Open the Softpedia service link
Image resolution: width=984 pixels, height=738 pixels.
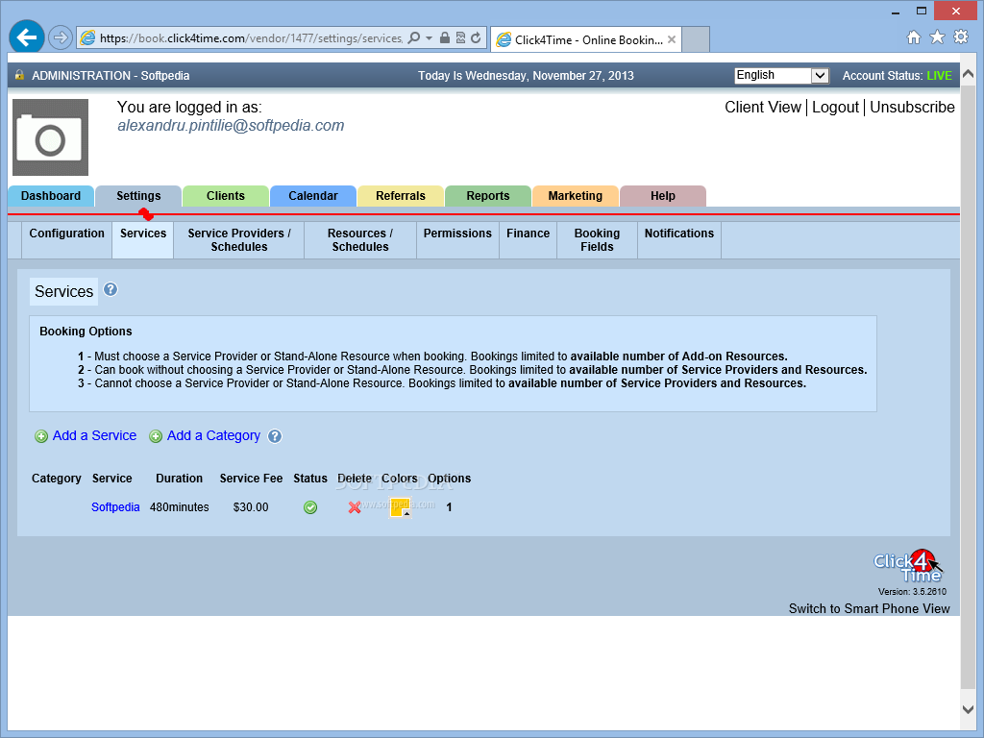[115, 507]
